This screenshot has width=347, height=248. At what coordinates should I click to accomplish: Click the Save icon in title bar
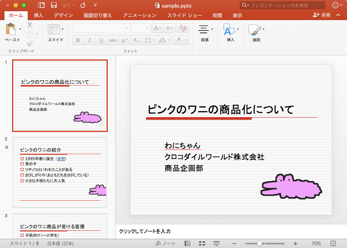pyautogui.click(x=53, y=5)
